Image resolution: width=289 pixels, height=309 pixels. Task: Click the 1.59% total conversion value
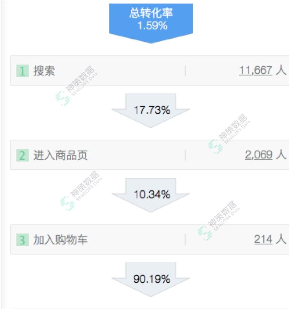pos(151,26)
